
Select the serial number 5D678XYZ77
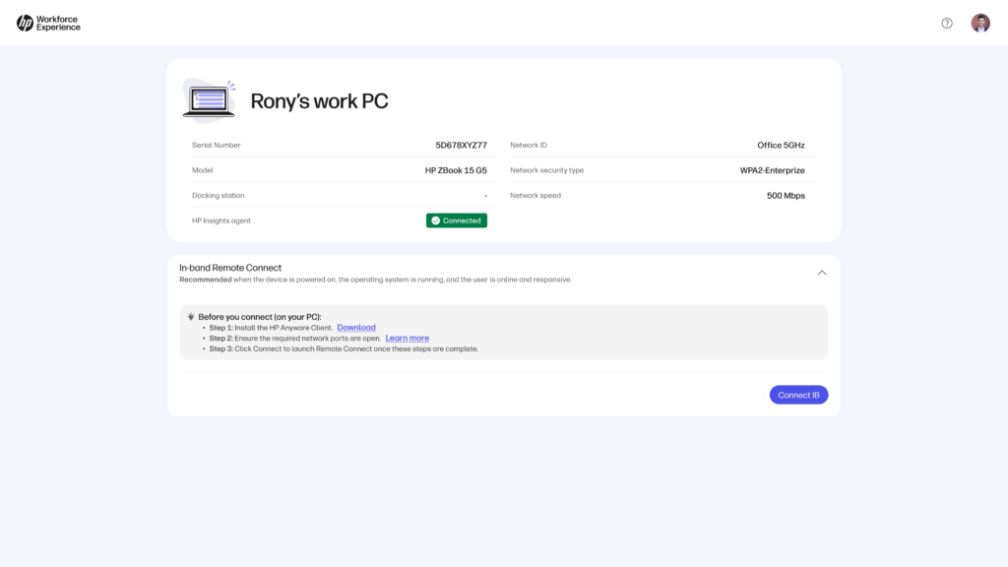pos(461,146)
